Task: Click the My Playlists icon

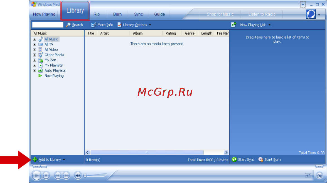Action: click(40, 65)
